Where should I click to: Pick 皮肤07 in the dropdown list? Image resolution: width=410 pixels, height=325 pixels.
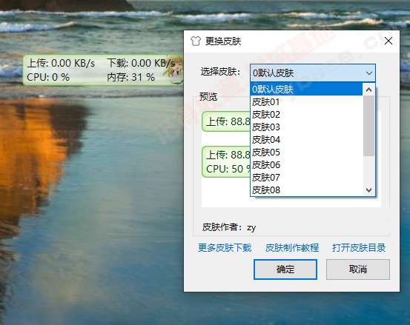point(306,177)
